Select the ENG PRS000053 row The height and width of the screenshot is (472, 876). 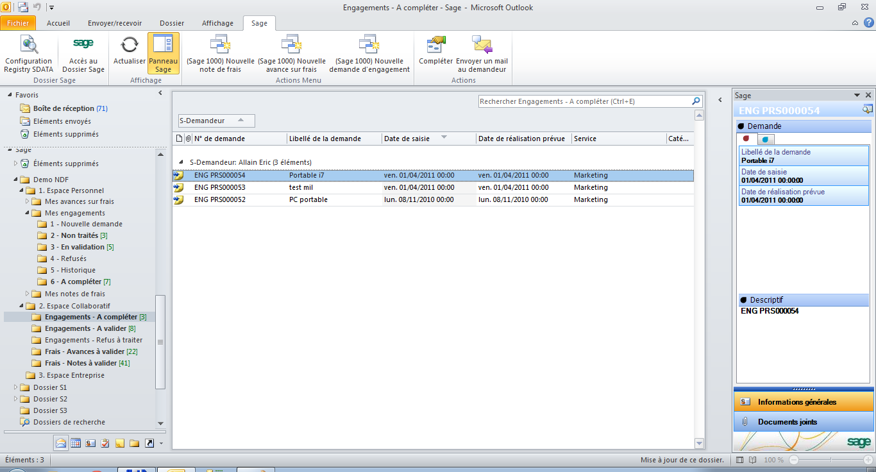point(433,187)
